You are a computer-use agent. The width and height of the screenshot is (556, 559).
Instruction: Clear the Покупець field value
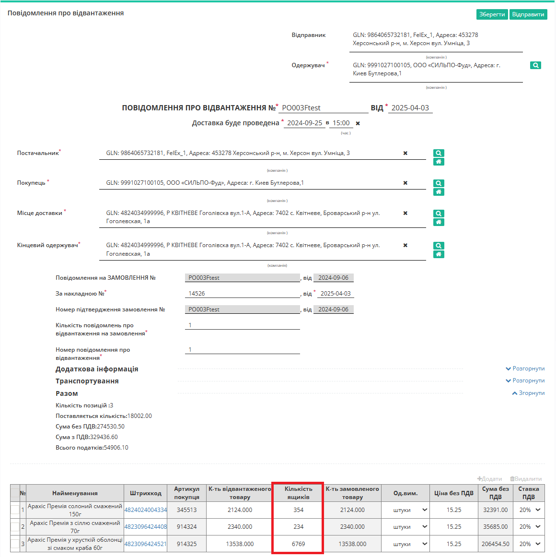[x=405, y=183]
